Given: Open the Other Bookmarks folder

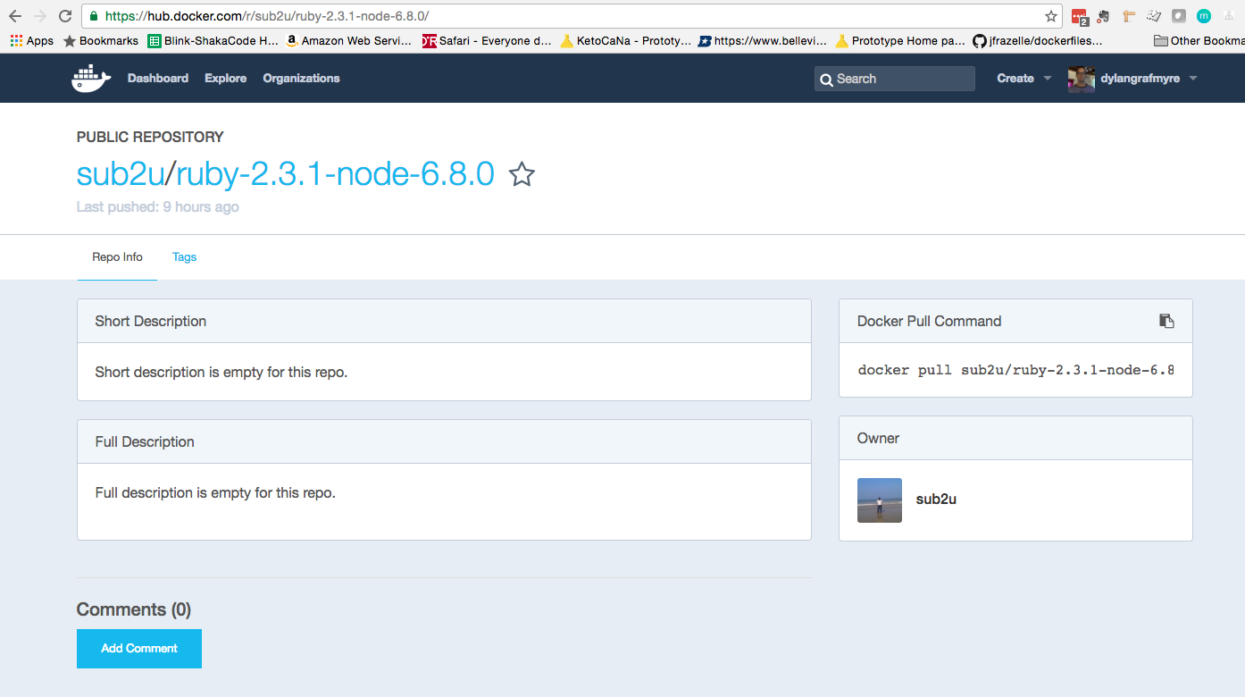Looking at the screenshot, I should click(1198, 40).
